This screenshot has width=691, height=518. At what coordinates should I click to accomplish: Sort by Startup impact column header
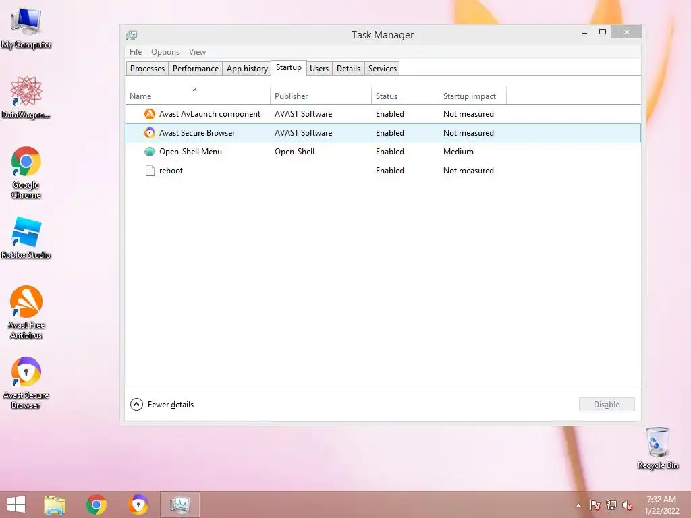[x=472, y=96]
